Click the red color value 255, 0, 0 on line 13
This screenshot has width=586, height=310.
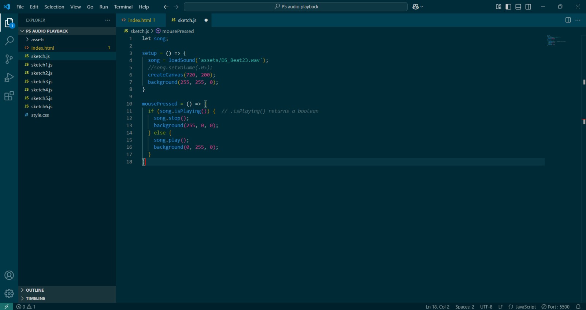201,125
